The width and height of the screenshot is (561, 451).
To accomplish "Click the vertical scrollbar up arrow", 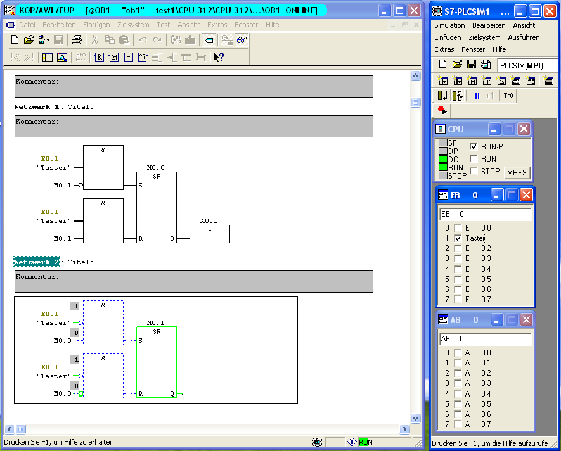I will 415,75.
